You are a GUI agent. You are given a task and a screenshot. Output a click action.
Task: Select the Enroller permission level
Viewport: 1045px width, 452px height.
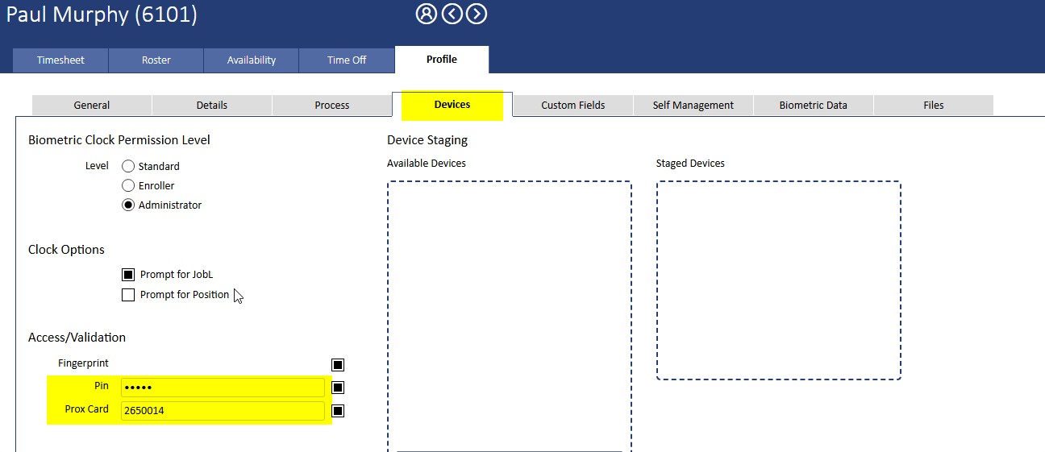pos(128,185)
